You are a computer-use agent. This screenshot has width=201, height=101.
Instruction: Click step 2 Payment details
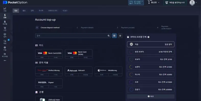click(85, 28)
